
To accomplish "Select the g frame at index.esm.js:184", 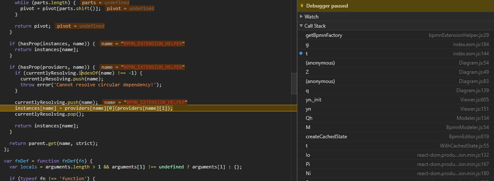I will point(395,44).
